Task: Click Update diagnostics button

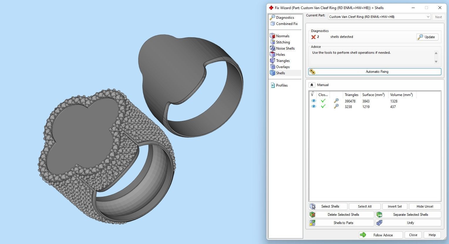Action: coord(427,37)
